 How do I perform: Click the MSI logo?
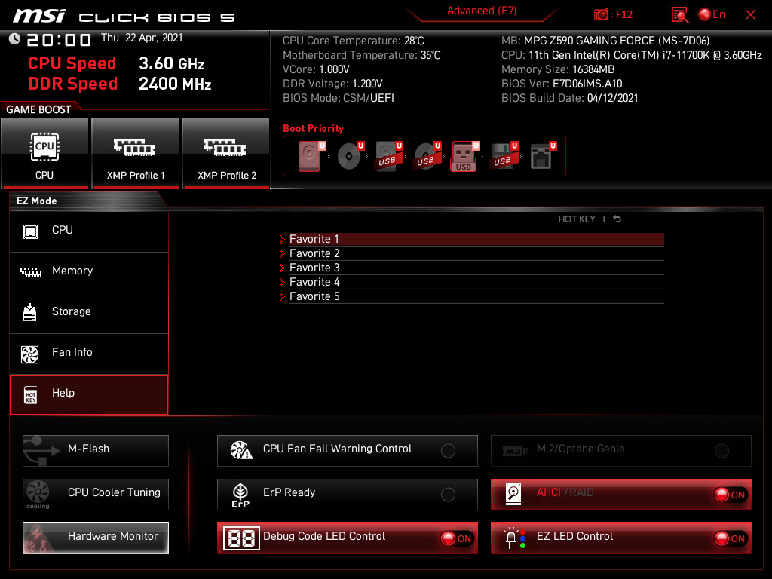tap(39, 17)
